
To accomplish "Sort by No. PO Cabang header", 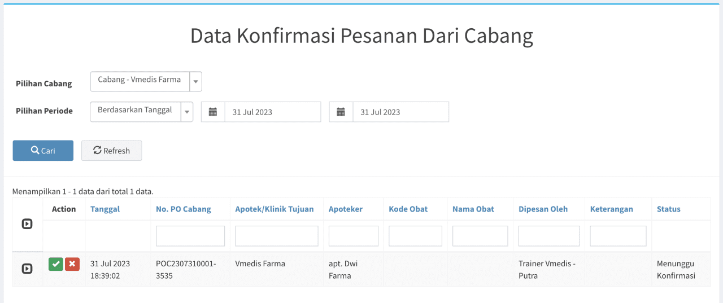I will coord(183,209).
